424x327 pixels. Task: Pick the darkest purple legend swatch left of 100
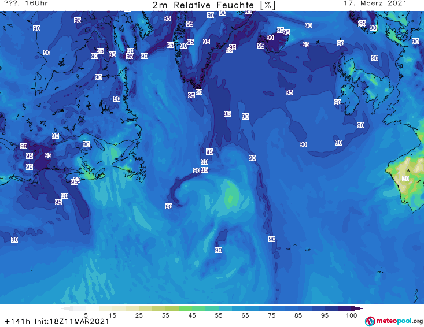pos(345,309)
